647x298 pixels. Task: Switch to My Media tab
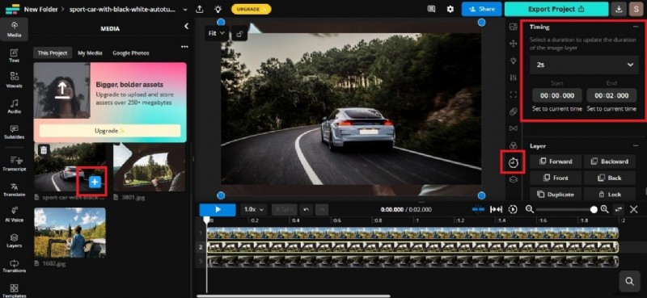pyautogui.click(x=90, y=52)
